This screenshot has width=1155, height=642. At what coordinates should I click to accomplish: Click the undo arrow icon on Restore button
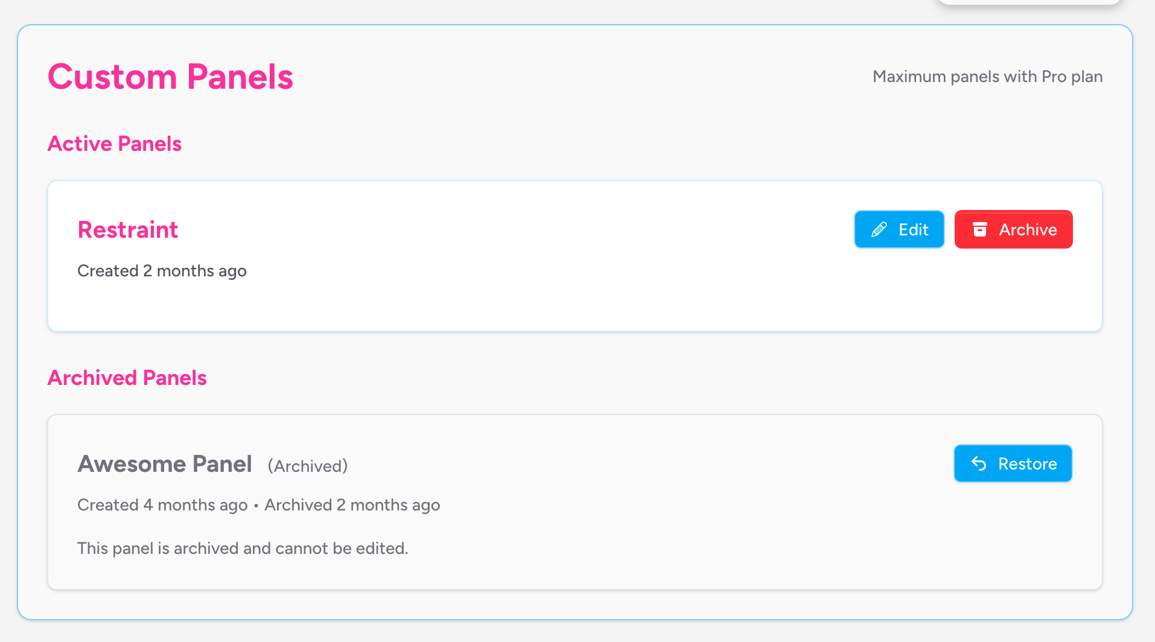pyautogui.click(x=980, y=463)
